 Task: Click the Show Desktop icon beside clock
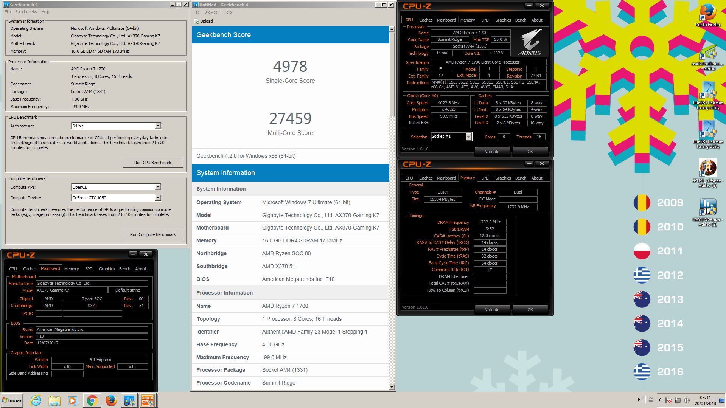pos(722,400)
